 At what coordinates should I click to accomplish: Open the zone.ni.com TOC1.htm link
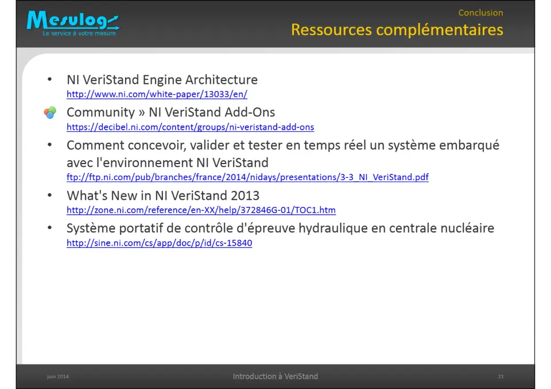201,210
